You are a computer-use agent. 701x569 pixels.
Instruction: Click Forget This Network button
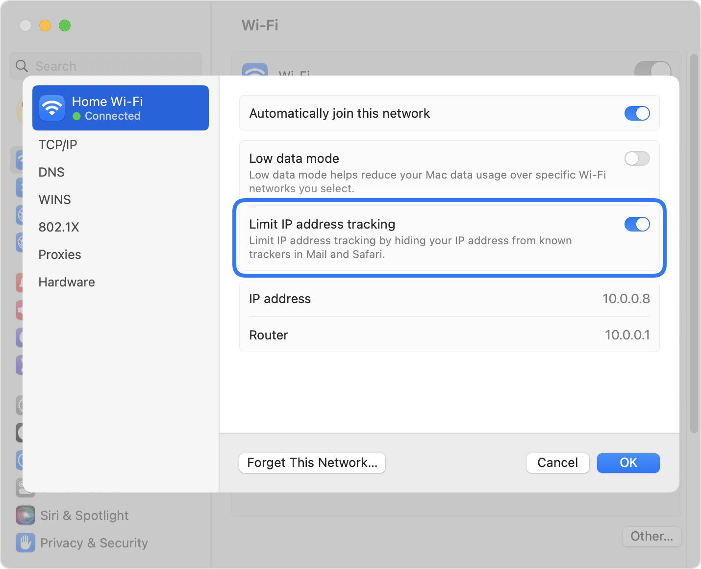[x=312, y=463]
